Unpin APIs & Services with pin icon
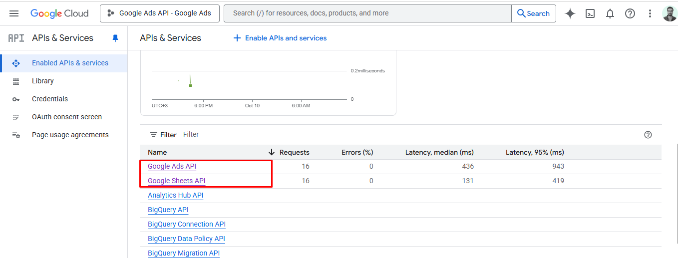Viewport: 678px width, 258px height. point(115,38)
